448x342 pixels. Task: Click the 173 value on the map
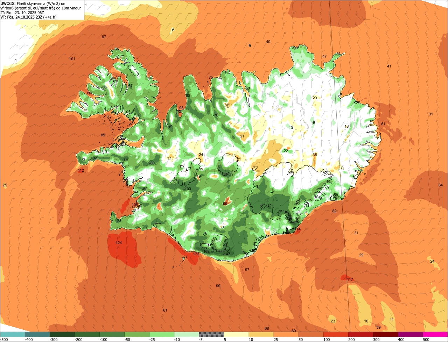pyautogui.click(x=196, y=254)
